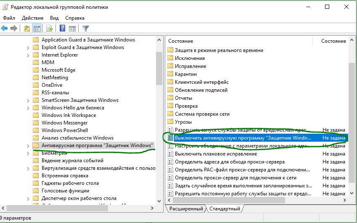Select the RSS-каналы tree item
Viewport: 357px width, 223px height.
55,93
